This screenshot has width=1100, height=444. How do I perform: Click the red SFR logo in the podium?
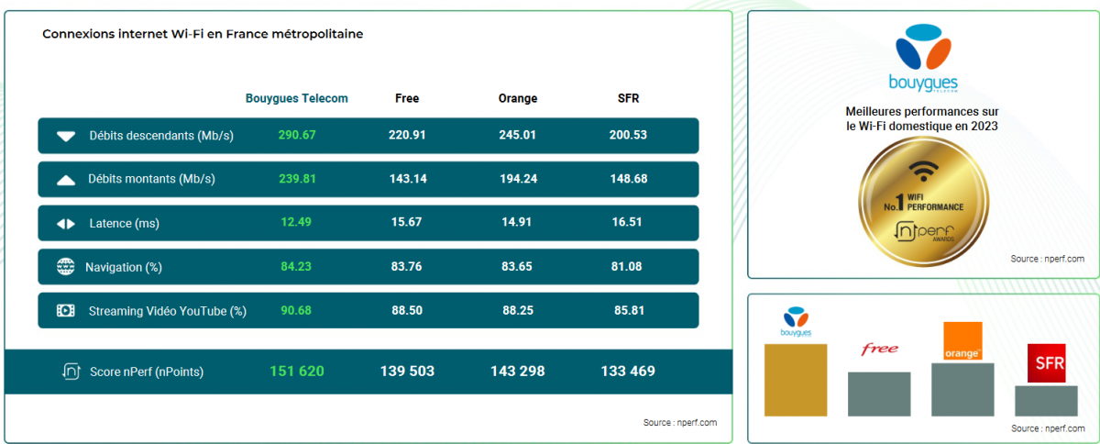(1046, 363)
